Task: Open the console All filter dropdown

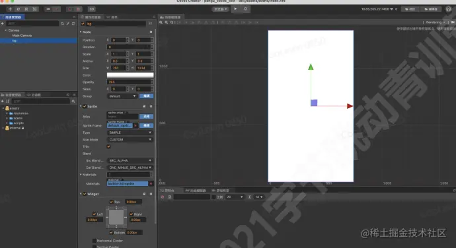Action: click(235, 197)
